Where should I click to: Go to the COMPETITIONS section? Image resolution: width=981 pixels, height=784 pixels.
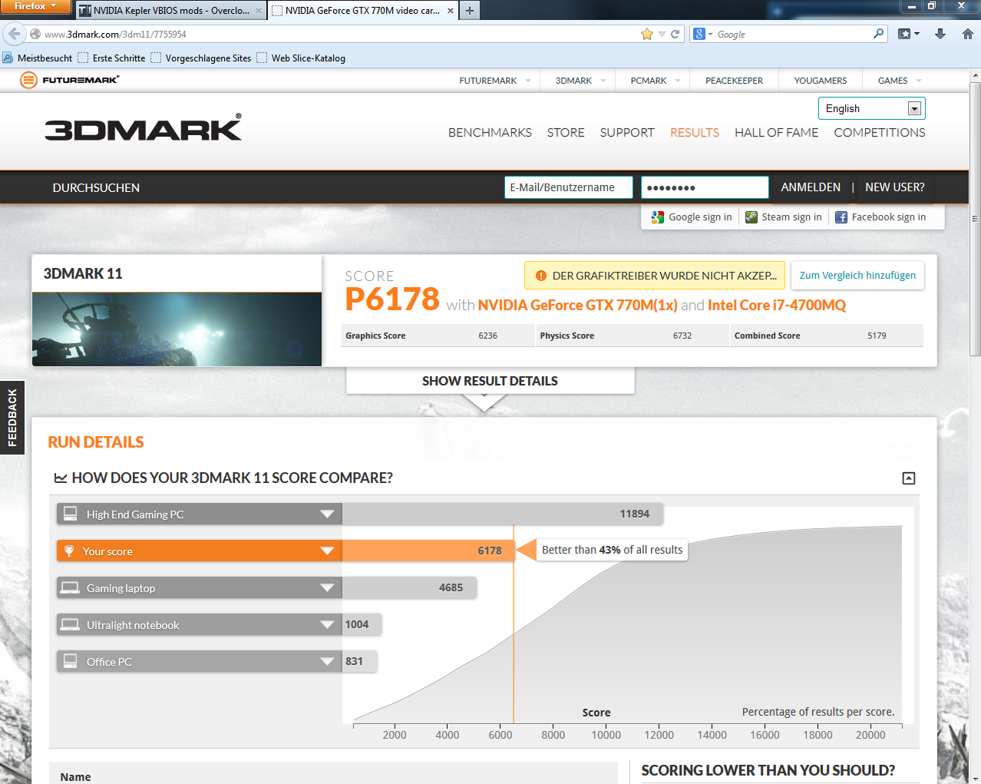[880, 132]
